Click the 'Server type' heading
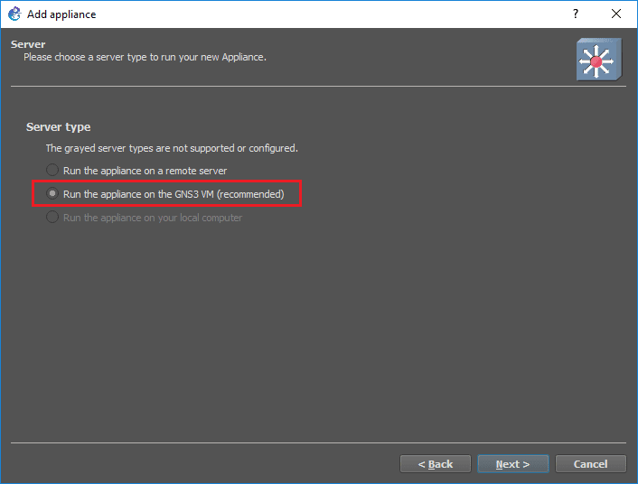This screenshot has height=484, width=638. (x=58, y=127)
